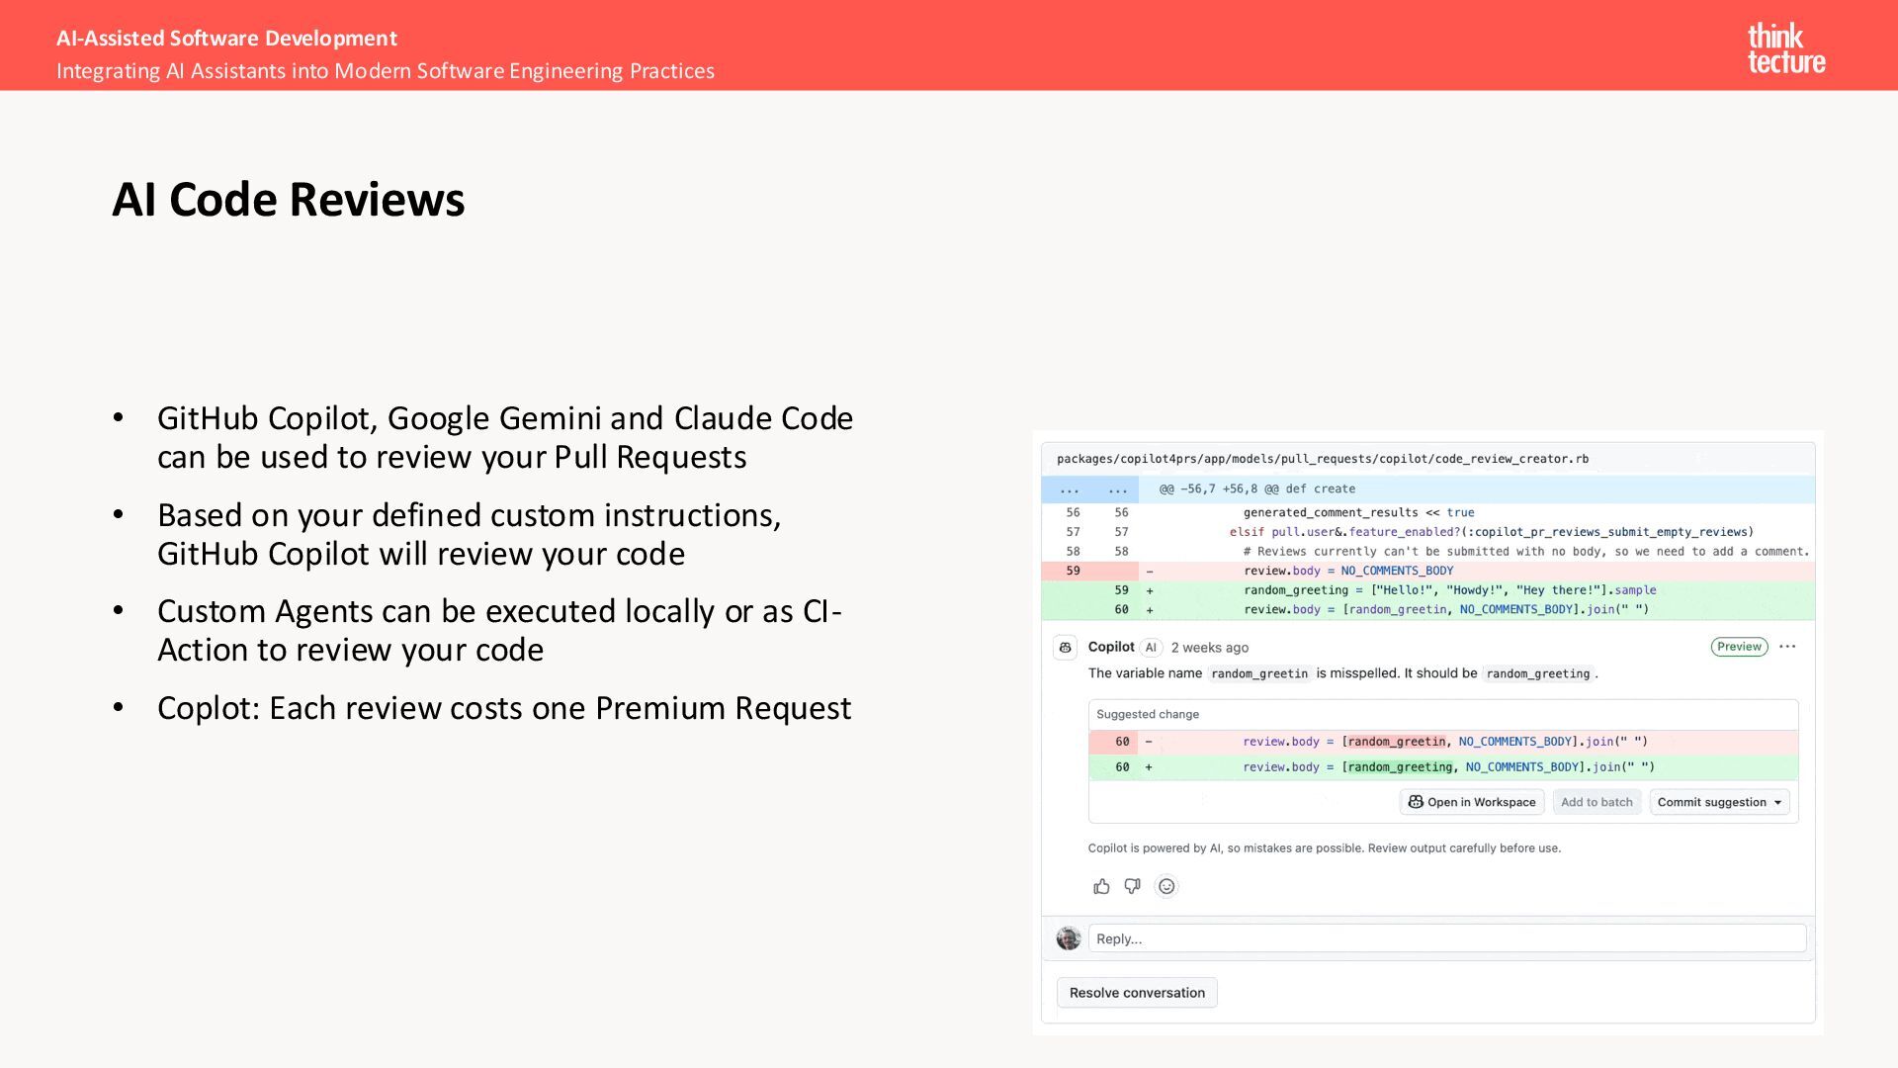Click into the Reply text field
This screenshot has width=1898, height=1068.
click(x=1446, y=938)
